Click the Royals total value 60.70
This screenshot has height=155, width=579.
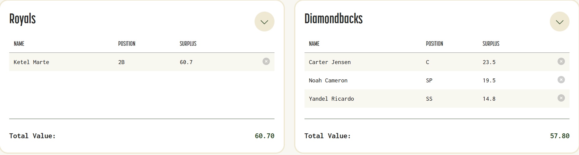coord(264,136)
